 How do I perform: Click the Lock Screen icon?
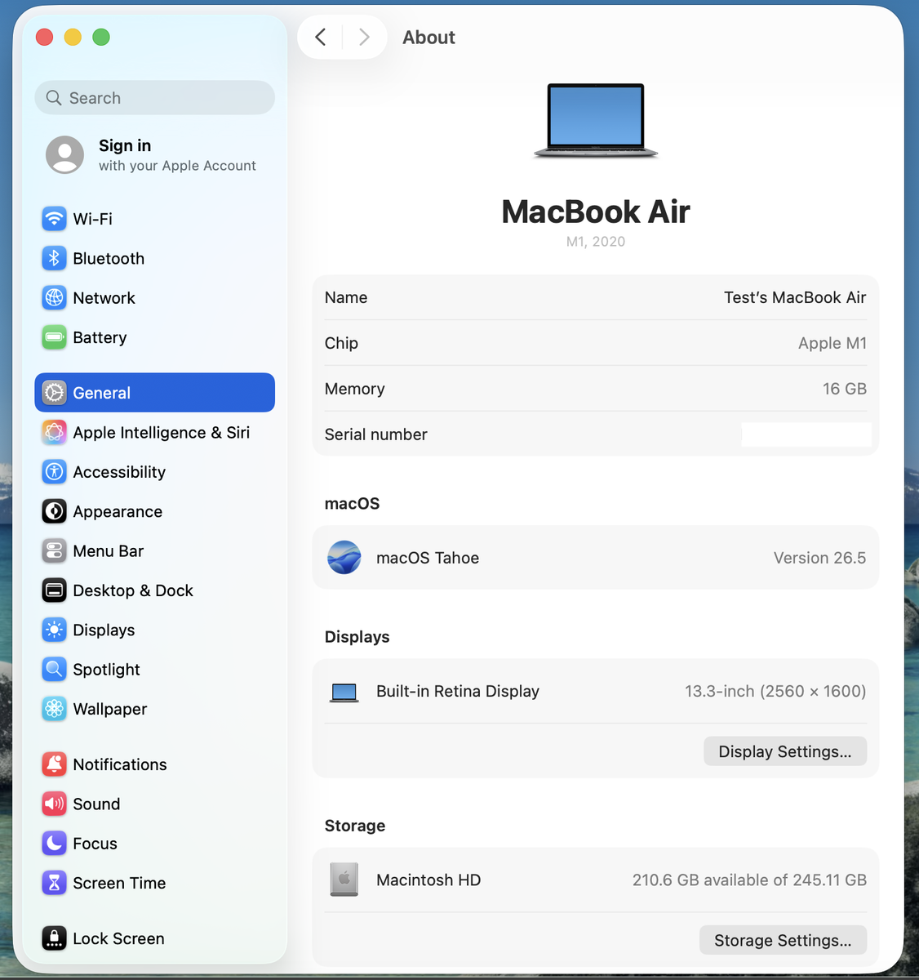(54, 938)
